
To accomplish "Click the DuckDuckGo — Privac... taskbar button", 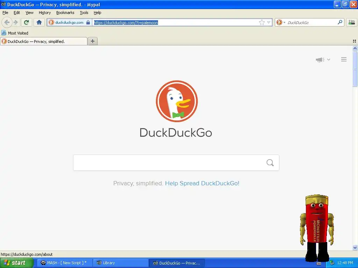I will pyautogui.click(x=177, y=263).
